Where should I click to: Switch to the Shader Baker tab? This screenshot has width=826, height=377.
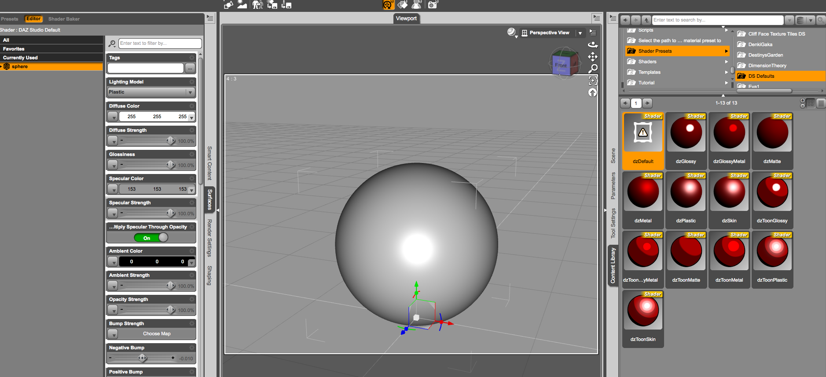tap(64, 19)
